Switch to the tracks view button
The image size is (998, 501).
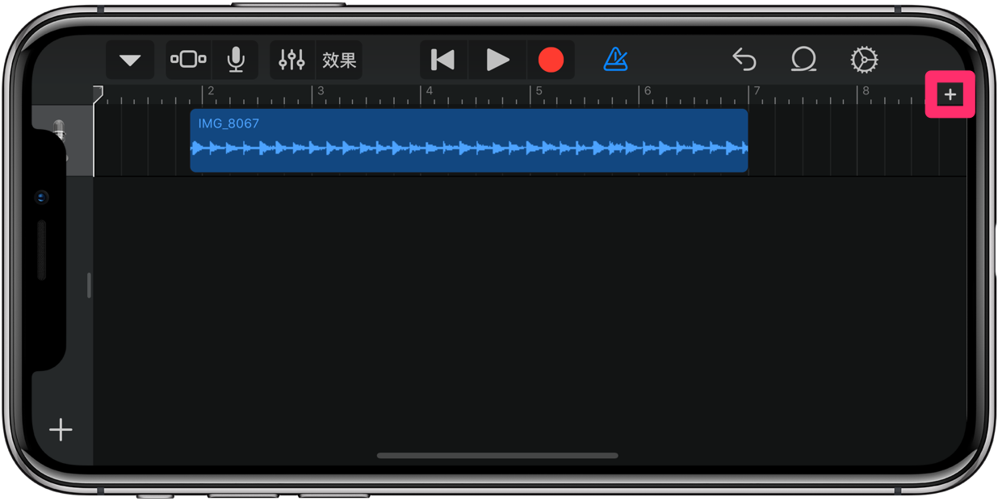pos(188,60)
